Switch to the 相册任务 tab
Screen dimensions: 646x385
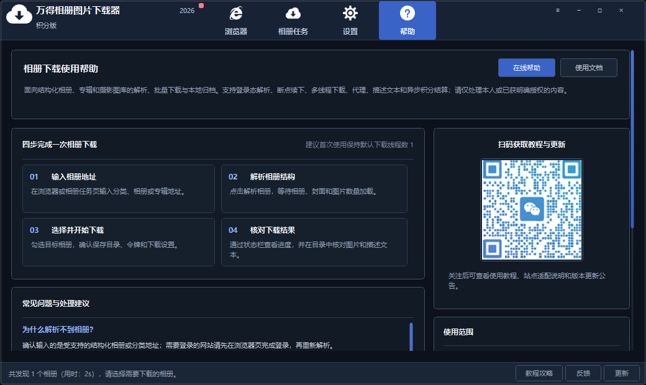tap(293, 20)
